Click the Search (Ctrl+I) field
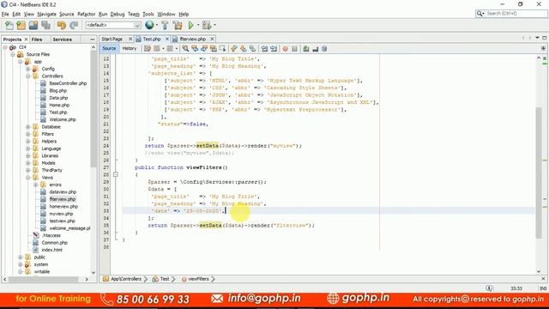Image resolution: width=549 pixels, height=309 pixels. (511, 14)
